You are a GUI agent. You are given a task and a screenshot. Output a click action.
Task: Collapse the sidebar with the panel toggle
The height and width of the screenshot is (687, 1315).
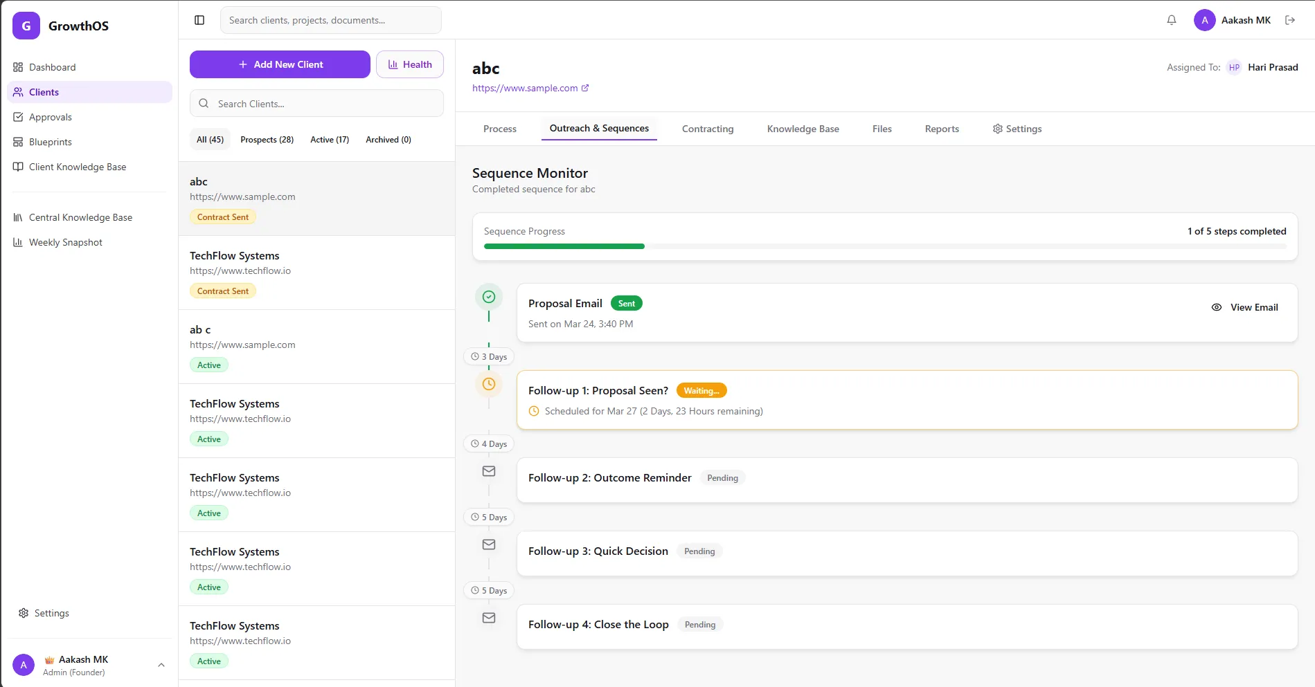199,20
